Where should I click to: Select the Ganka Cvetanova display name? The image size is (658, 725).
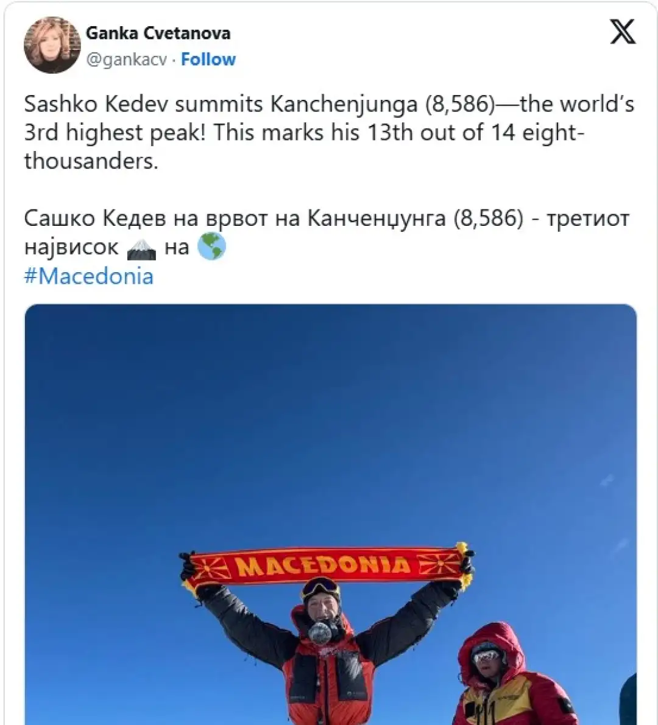(x=158, y=33)
